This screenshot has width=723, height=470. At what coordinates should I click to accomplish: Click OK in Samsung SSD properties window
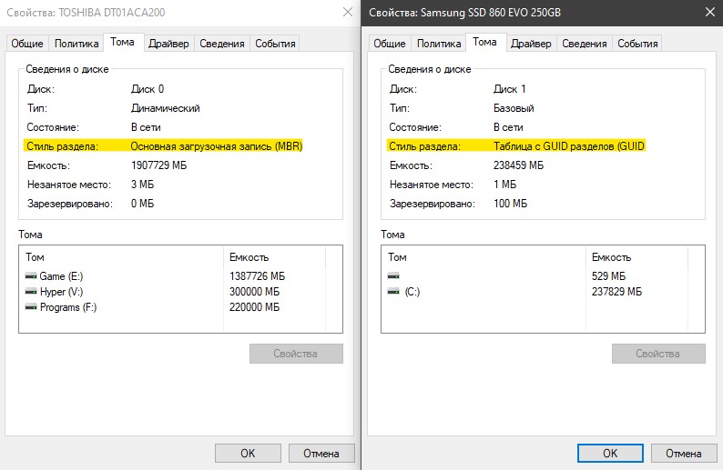[610, 453]
